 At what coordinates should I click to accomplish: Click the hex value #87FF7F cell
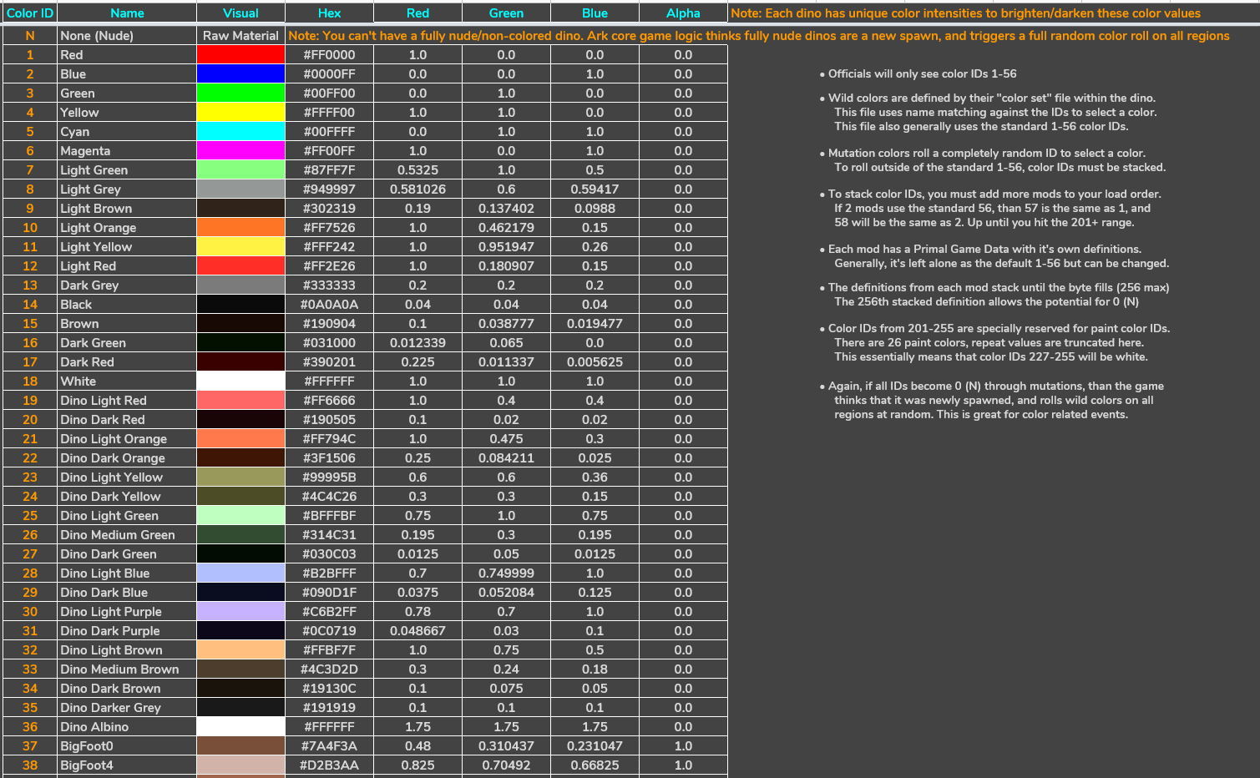click(329, 169)
